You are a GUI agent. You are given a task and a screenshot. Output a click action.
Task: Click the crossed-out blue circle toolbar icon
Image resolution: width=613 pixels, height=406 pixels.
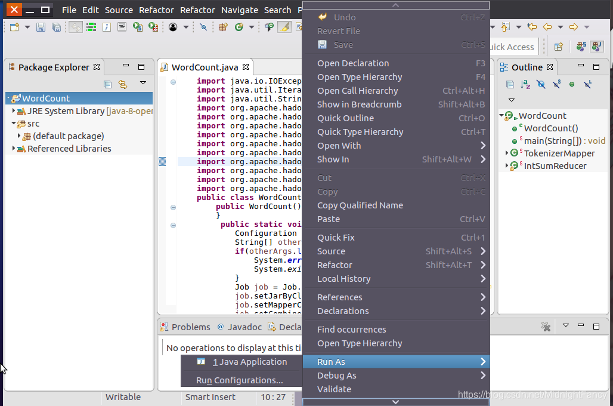(203, 27)
